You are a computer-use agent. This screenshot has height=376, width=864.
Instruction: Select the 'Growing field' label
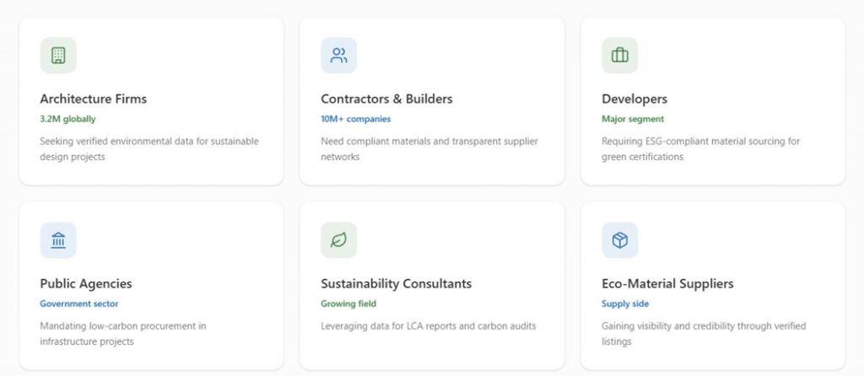tap(348, 303)
